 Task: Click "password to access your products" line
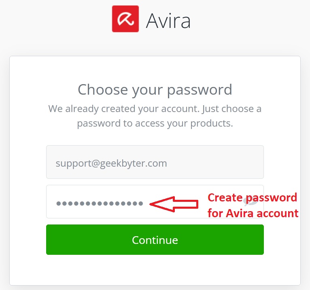155,123
